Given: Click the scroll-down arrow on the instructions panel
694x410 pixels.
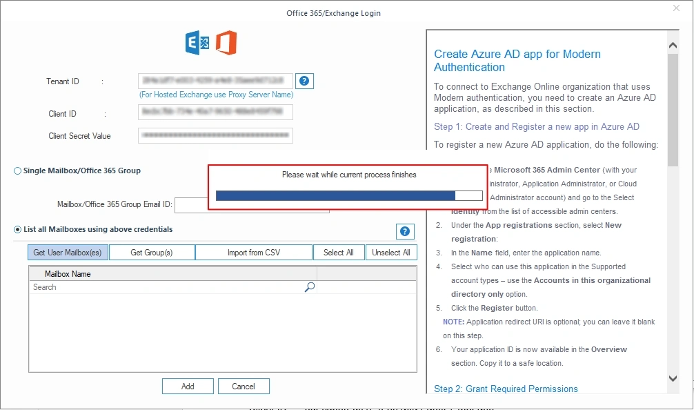Looking at the screenshot, I should coord(673,378).
